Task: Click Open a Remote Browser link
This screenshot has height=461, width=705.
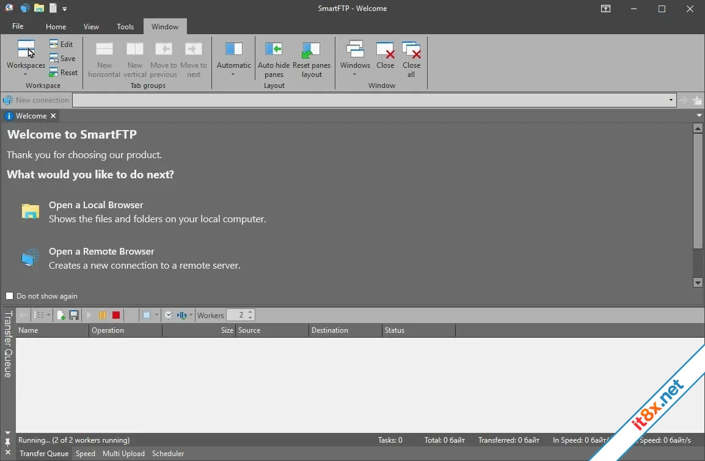Action: pos(101,251)
